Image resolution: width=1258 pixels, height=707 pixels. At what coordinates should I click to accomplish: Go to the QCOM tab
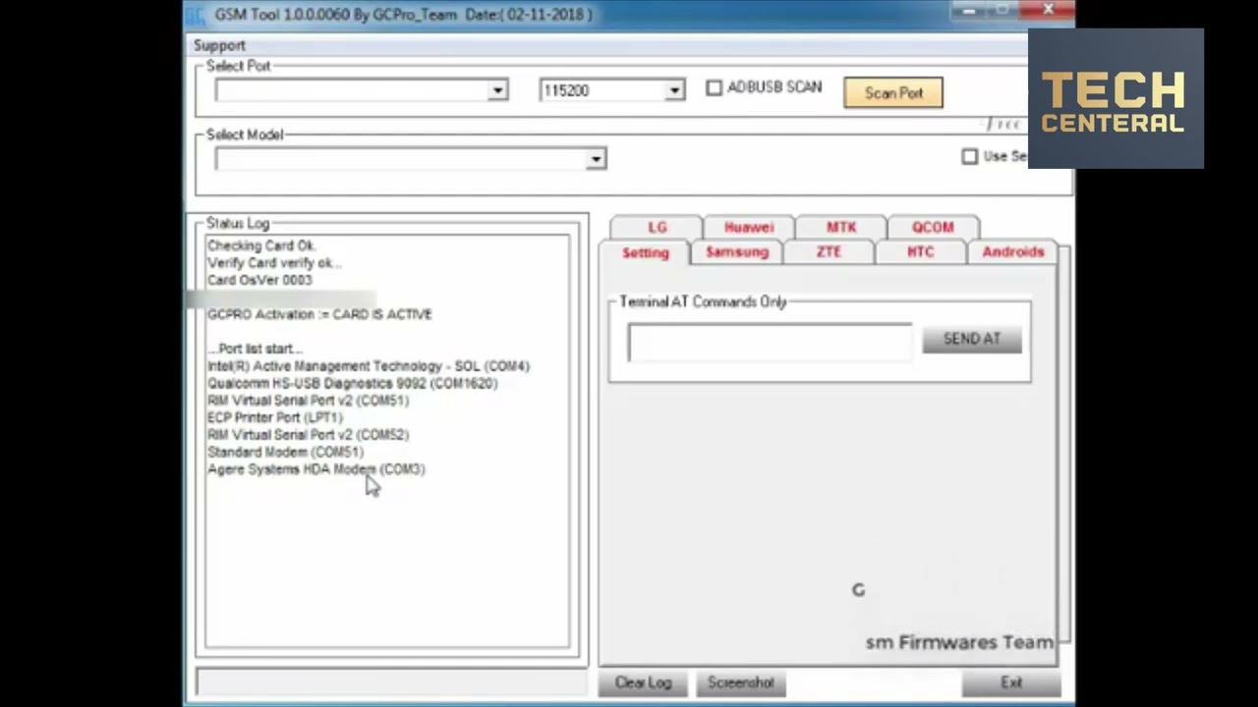click(x=933, y=227)
